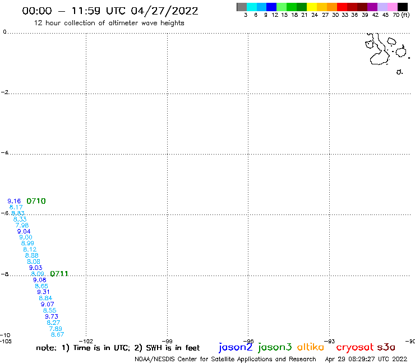
Task: Click the wave height value 9.03
Action: tap(35, 268)
